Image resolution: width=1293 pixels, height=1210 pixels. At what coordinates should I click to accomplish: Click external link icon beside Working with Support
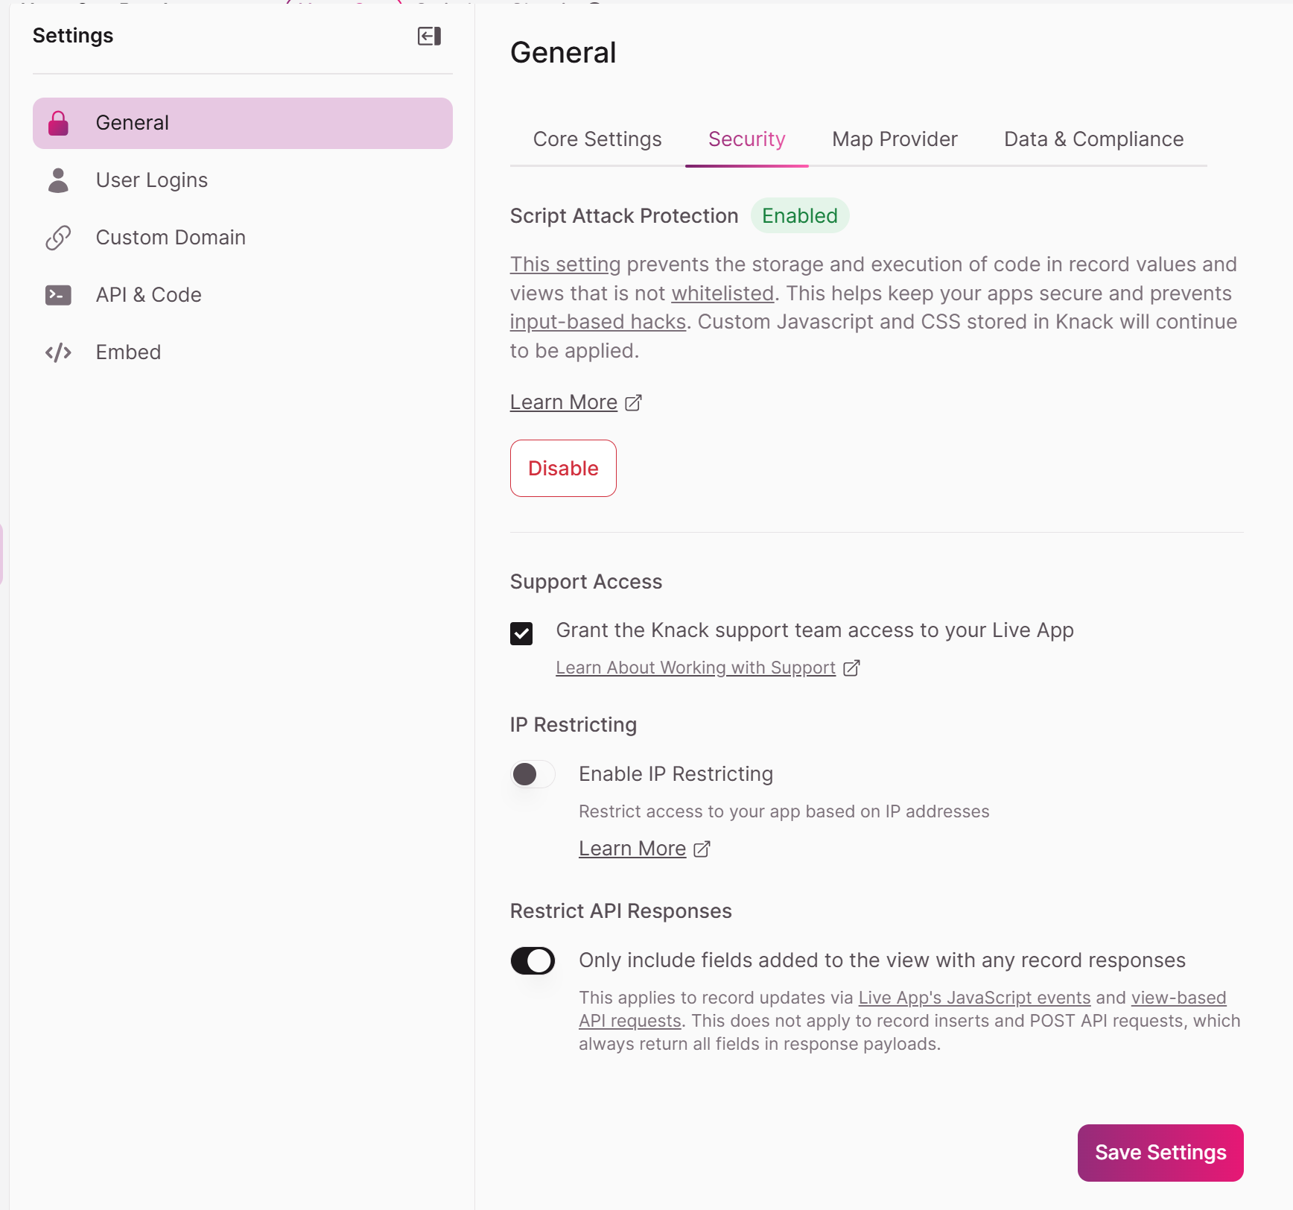click(851, 668)
